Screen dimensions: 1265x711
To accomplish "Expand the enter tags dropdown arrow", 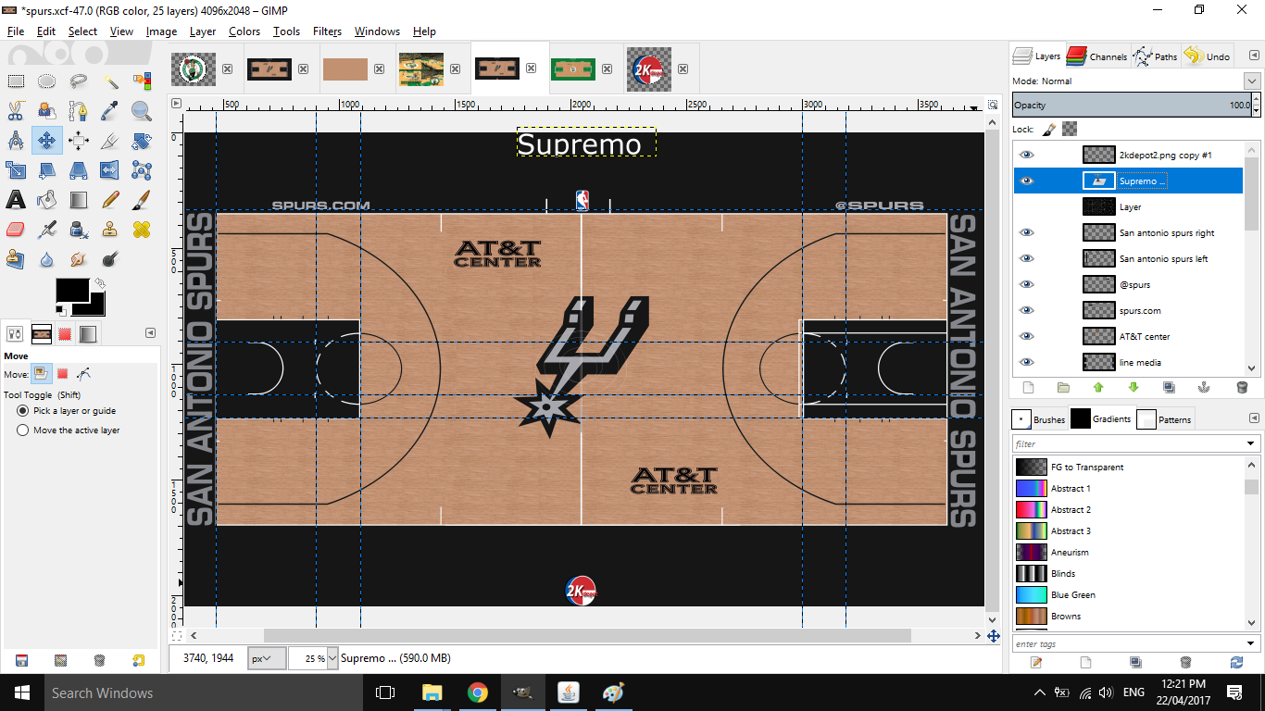I will click(1250, 643).
